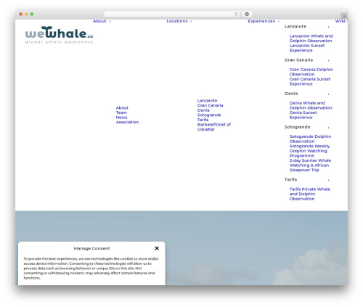
Task: Click the arrow next to Gran Canaria heading
Action: point(329,60)
